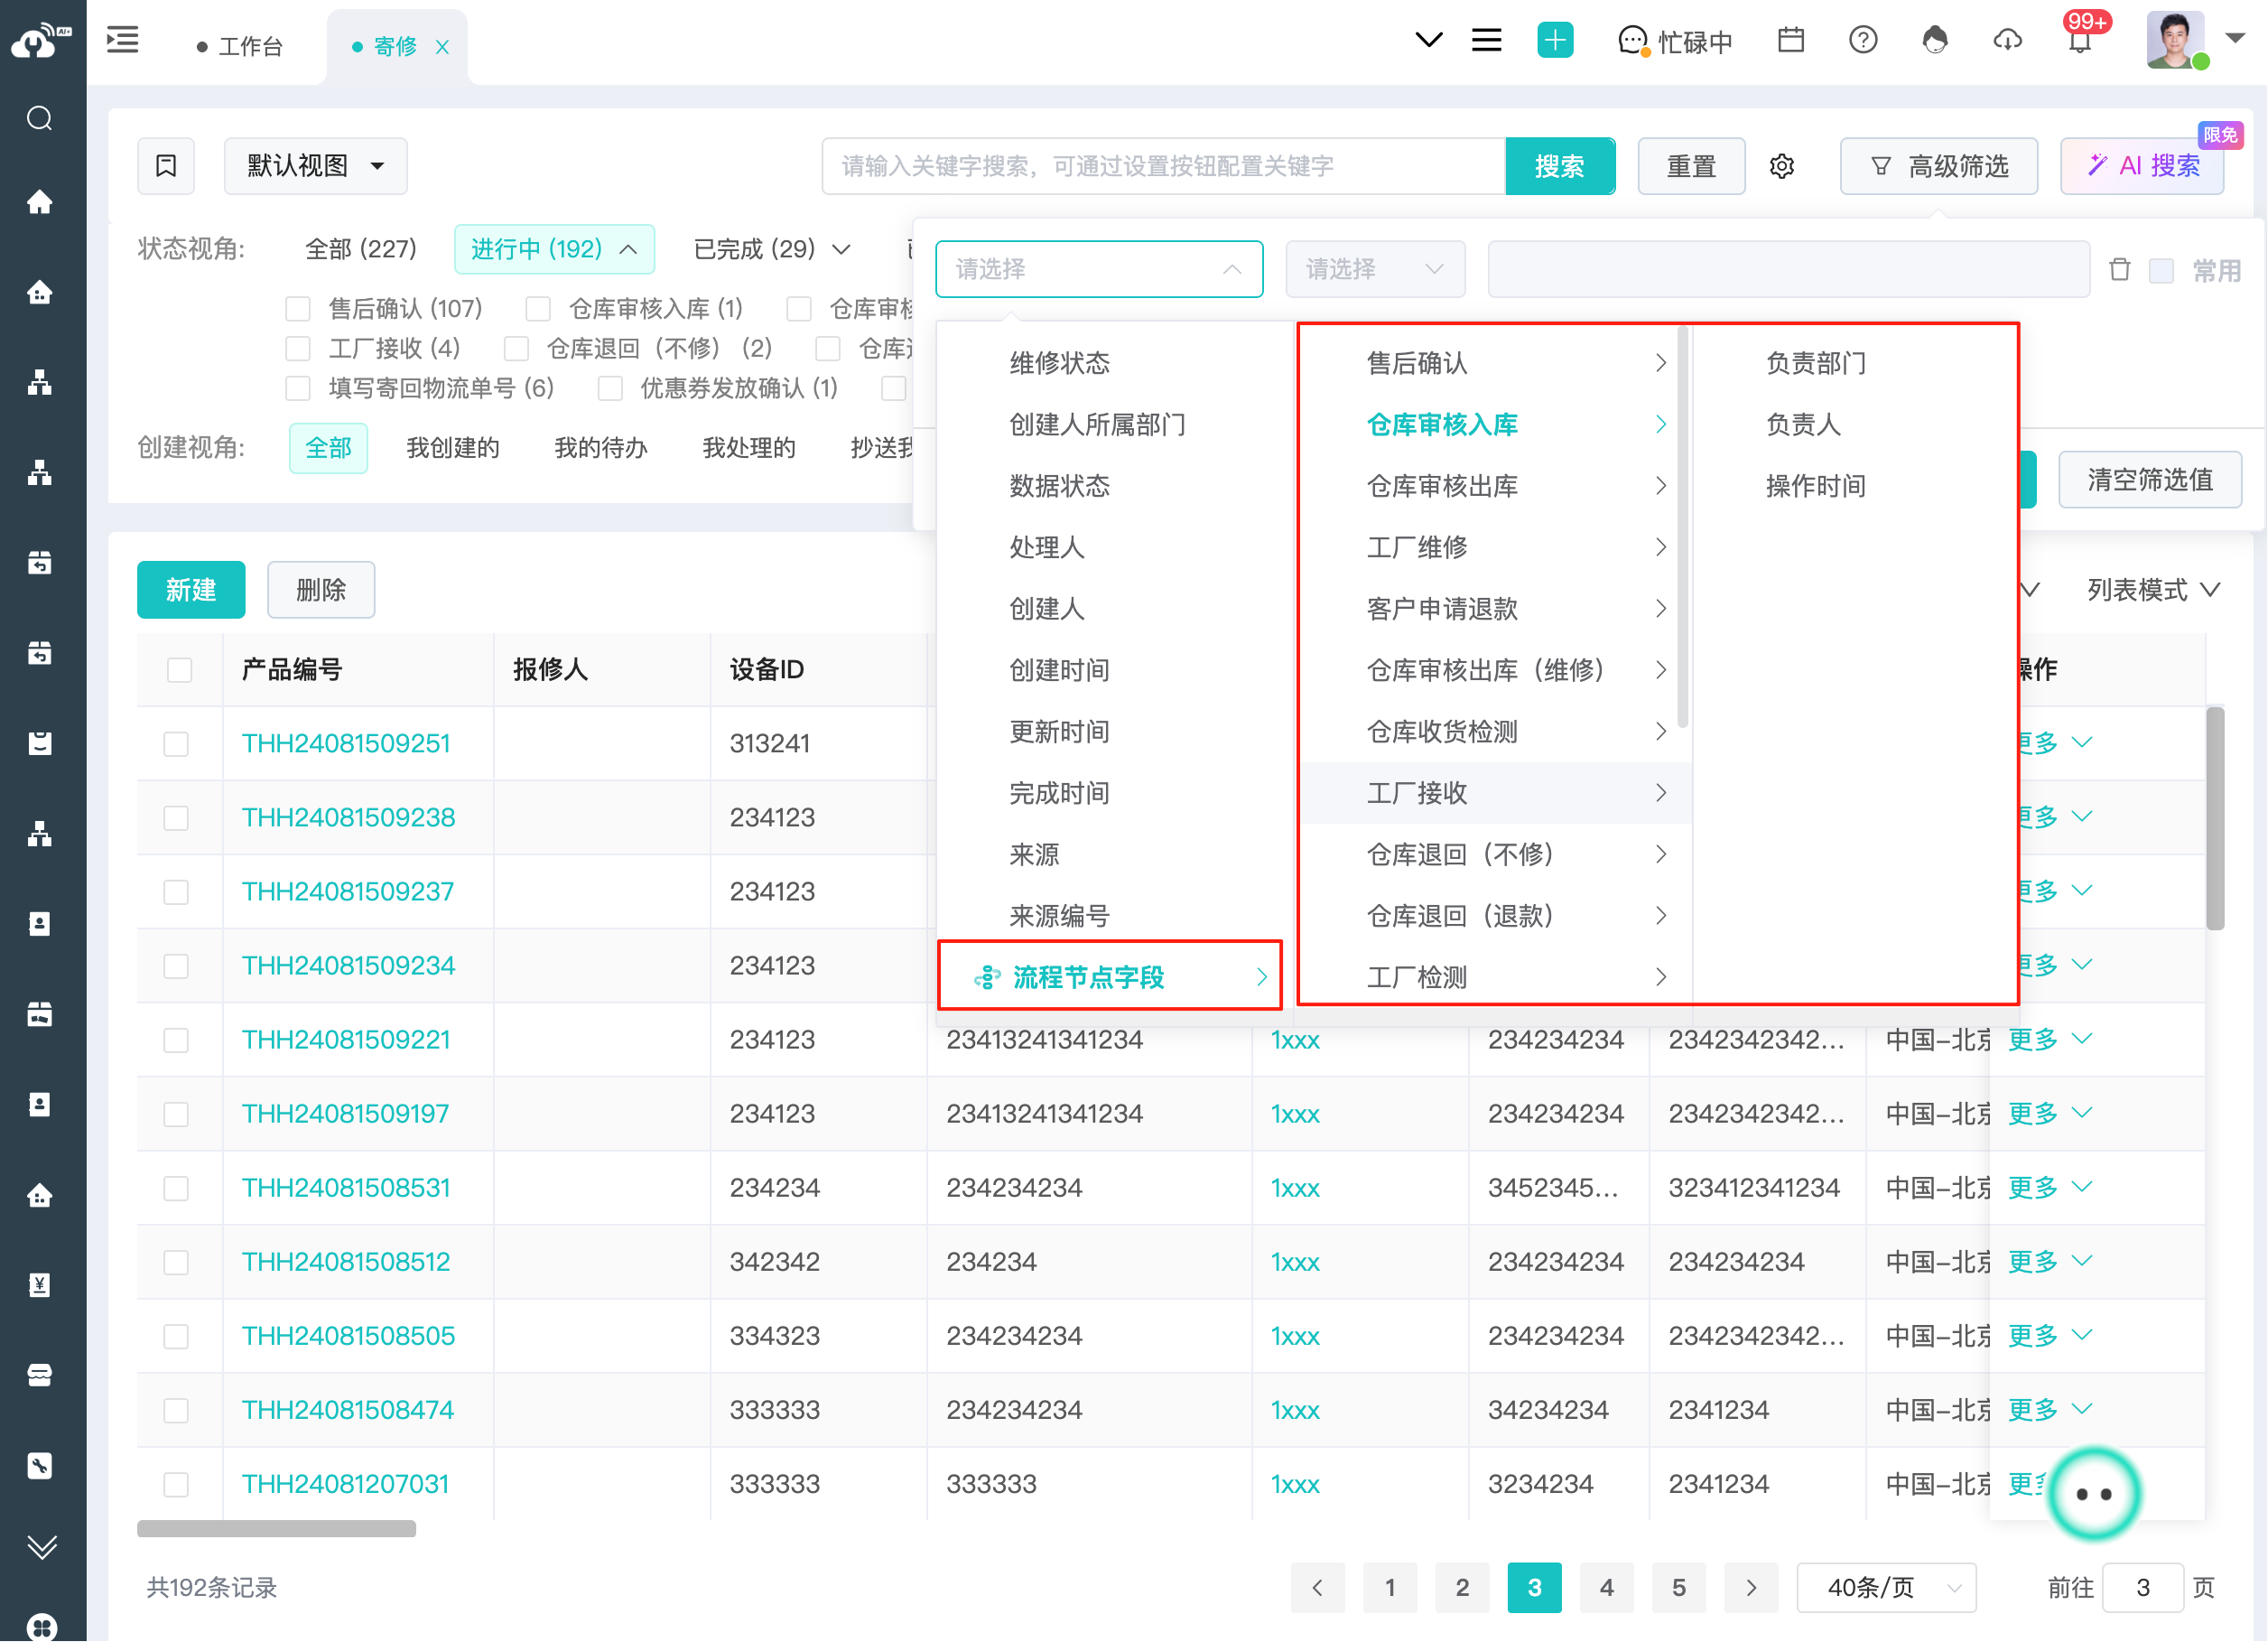Viewport: 2268px width, 1642px height.
Task: Open the calendar icon in top bar
Action: pyautogui.click(x=1791, y=40)
